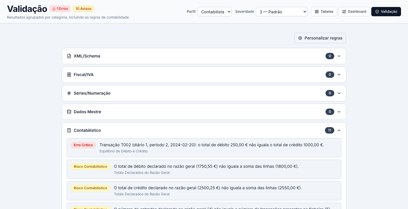This screenshot has height=209, width=408.
Task: Click the 1 Erros badge
Action: (60, 9)
